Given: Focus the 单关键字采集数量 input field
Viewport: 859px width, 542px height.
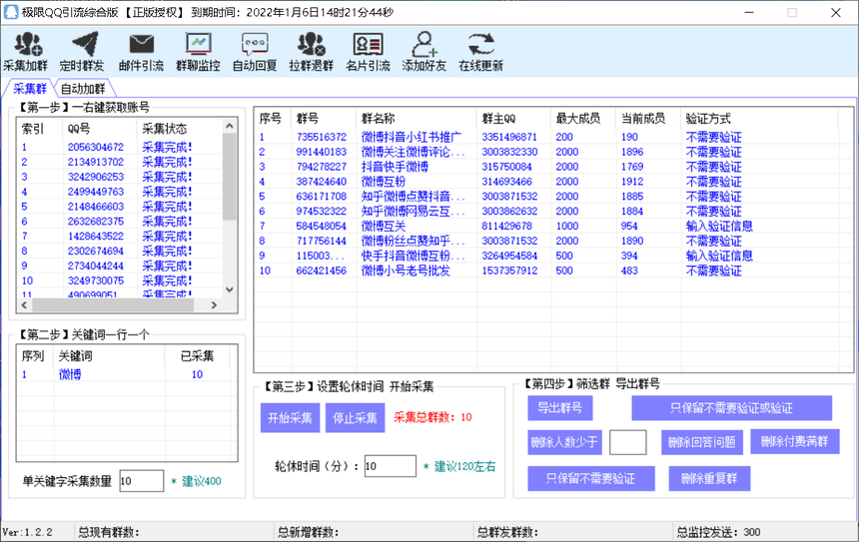Looking at the screenshot, I should (142, 481).
